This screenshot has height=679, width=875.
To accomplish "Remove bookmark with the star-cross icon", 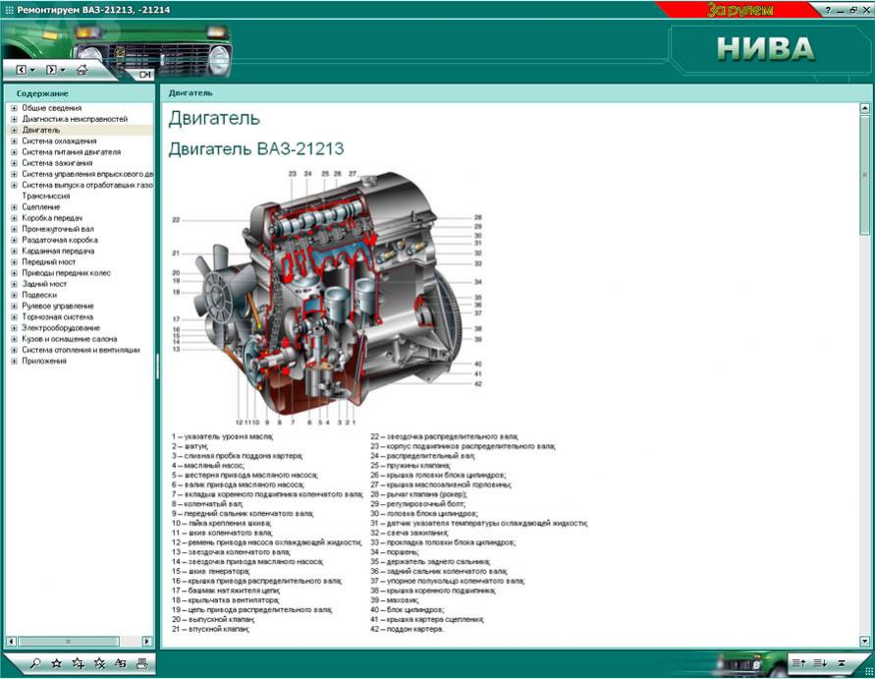I will 99,663.
